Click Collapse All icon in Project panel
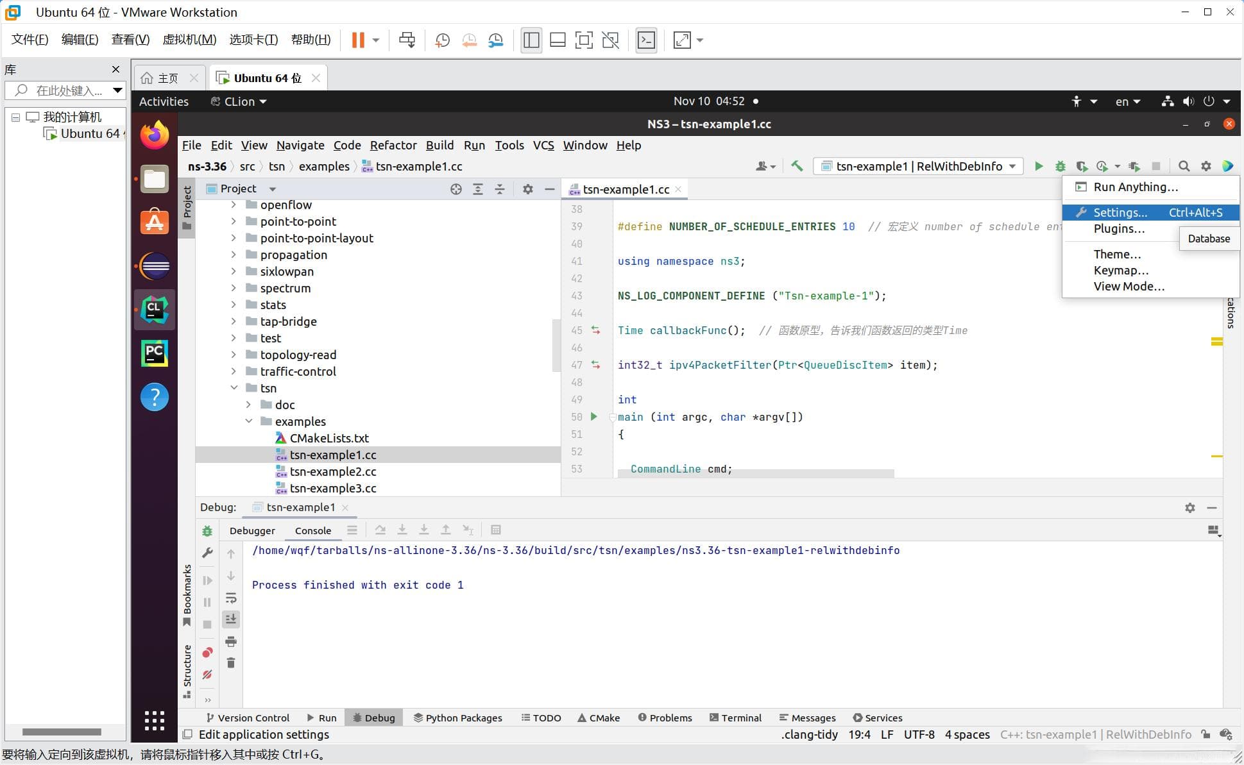The width and height of the screenshot is (1244, 765). click(x=500, y=189)
